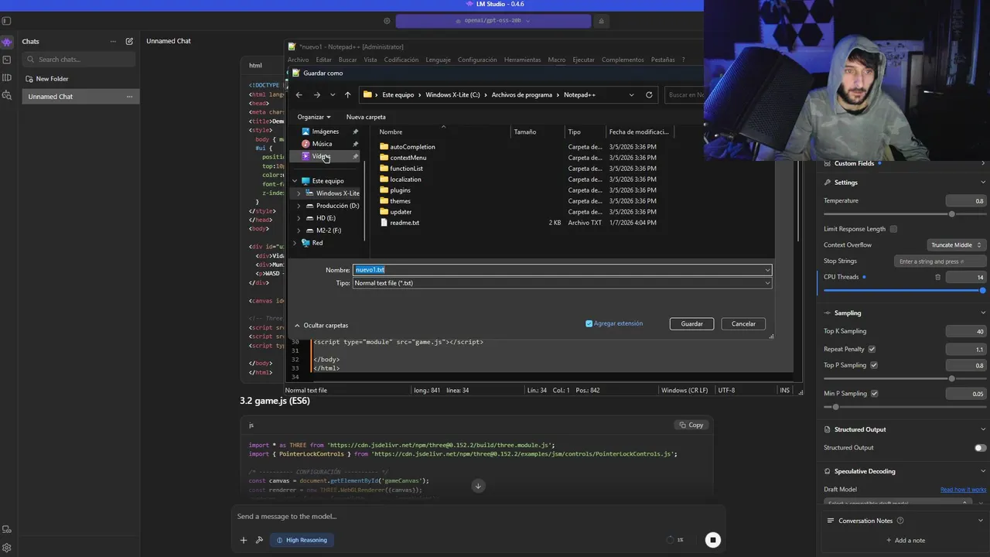The height and width of the screenshot is (557, 990).
Task: Stop generation with the round stop button
Action: click(713, 540)
